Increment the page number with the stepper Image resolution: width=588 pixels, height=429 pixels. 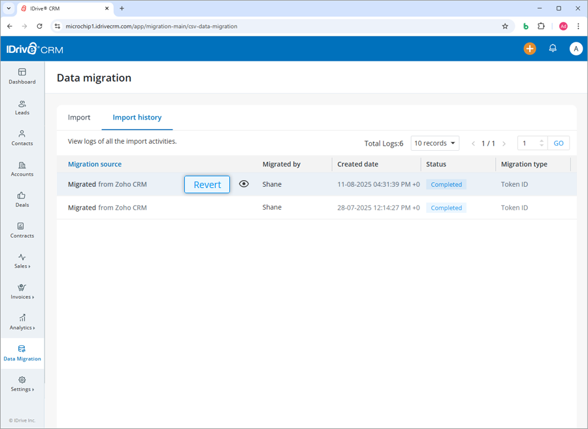coord(541,140)
